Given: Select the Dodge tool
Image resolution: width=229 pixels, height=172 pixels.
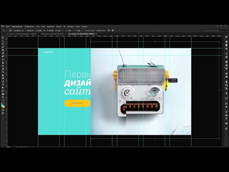Looking at the screenshot, I should (3, 78).
